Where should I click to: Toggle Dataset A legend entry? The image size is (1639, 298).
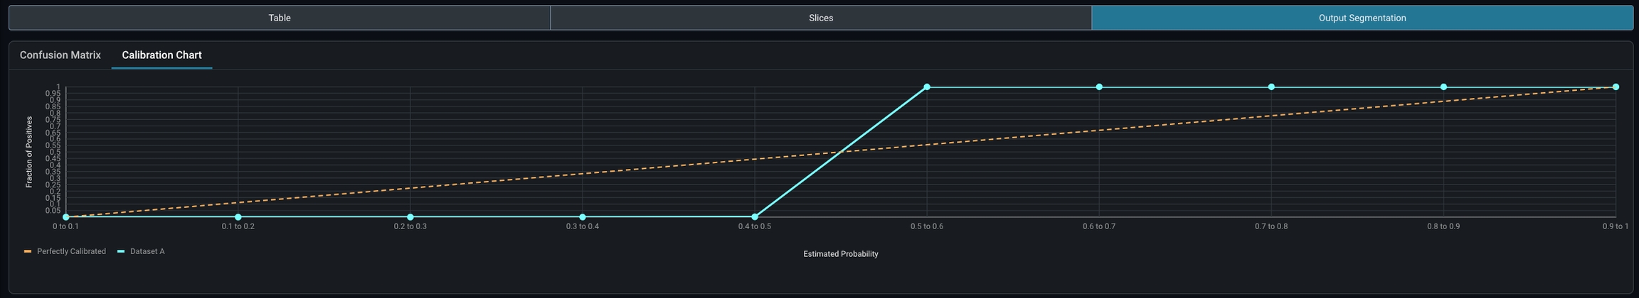tap(147, 252)
